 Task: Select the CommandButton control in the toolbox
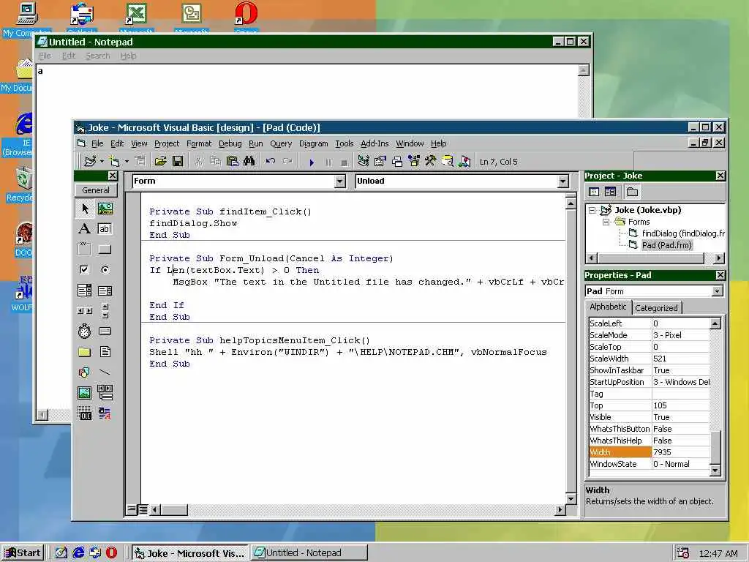point(105,249)
